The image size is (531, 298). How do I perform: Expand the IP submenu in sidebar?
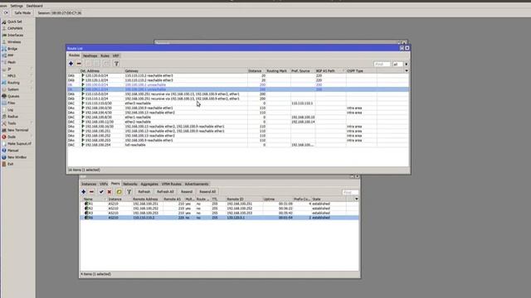pyautogui.click(x=9, y=69)
